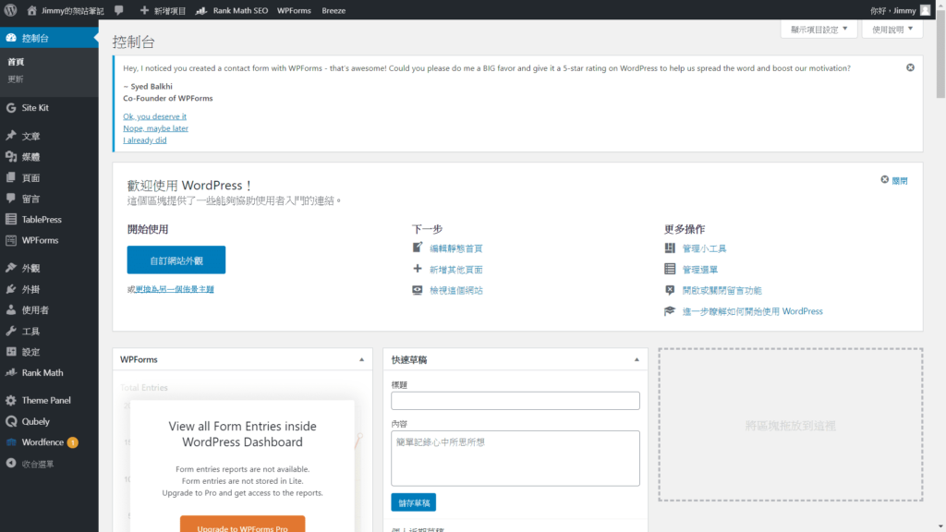946x532 pixels.
Task: Open the Help dropdown tab
Action: [x=892, y=29]
